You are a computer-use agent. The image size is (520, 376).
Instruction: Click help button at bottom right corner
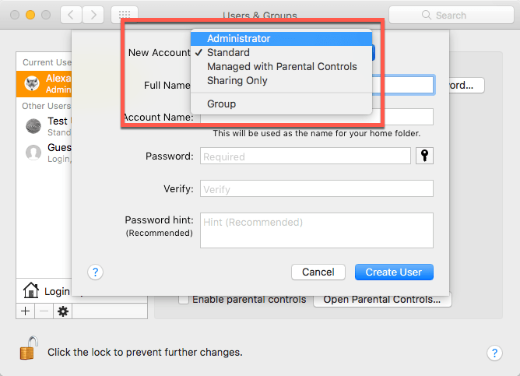(x=494, y=353)
